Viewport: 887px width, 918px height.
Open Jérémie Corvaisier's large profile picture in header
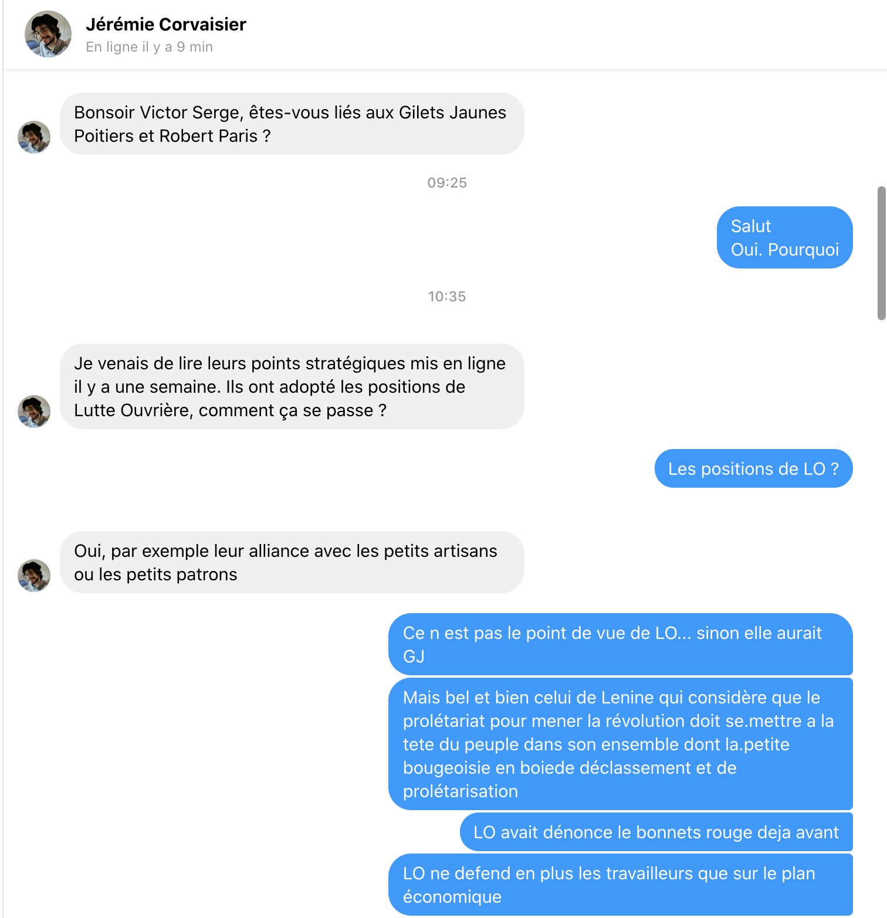48,34
